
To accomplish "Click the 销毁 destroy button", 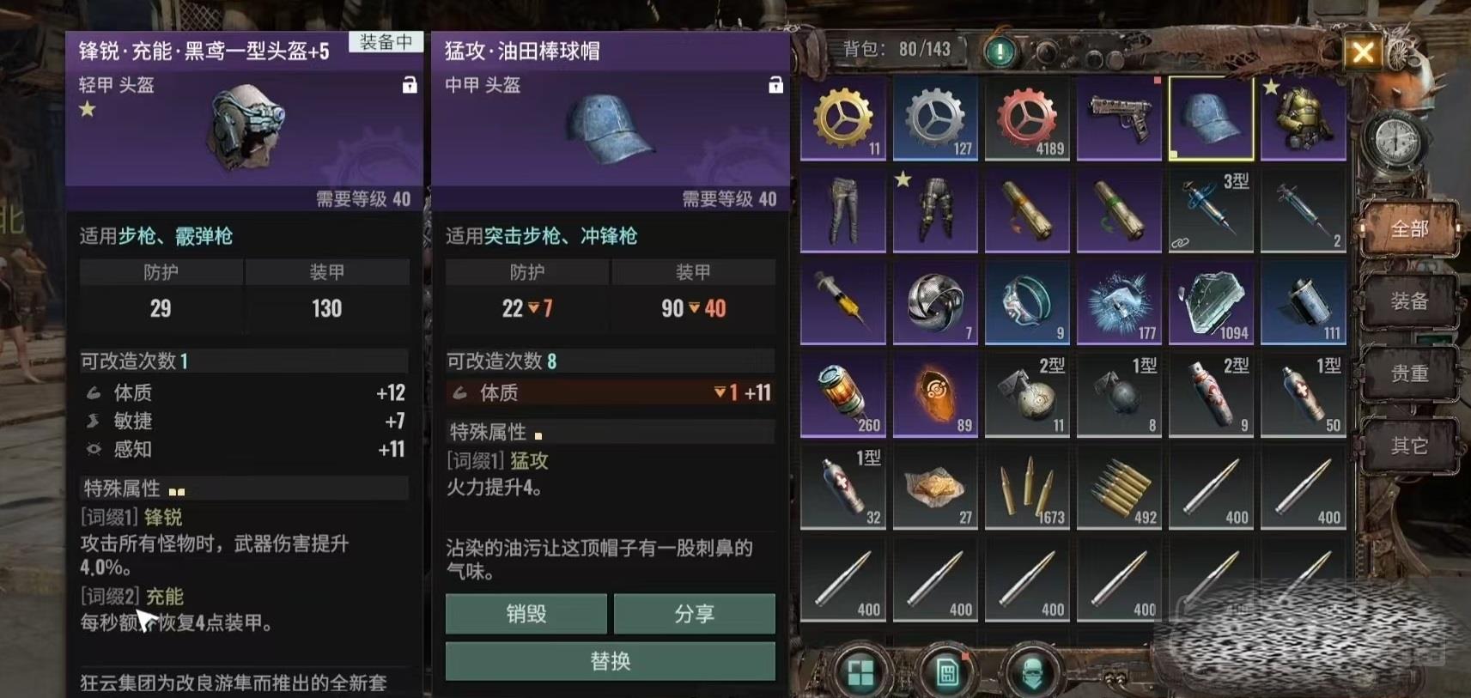I will pyautogui.click(x=526, y=613).
